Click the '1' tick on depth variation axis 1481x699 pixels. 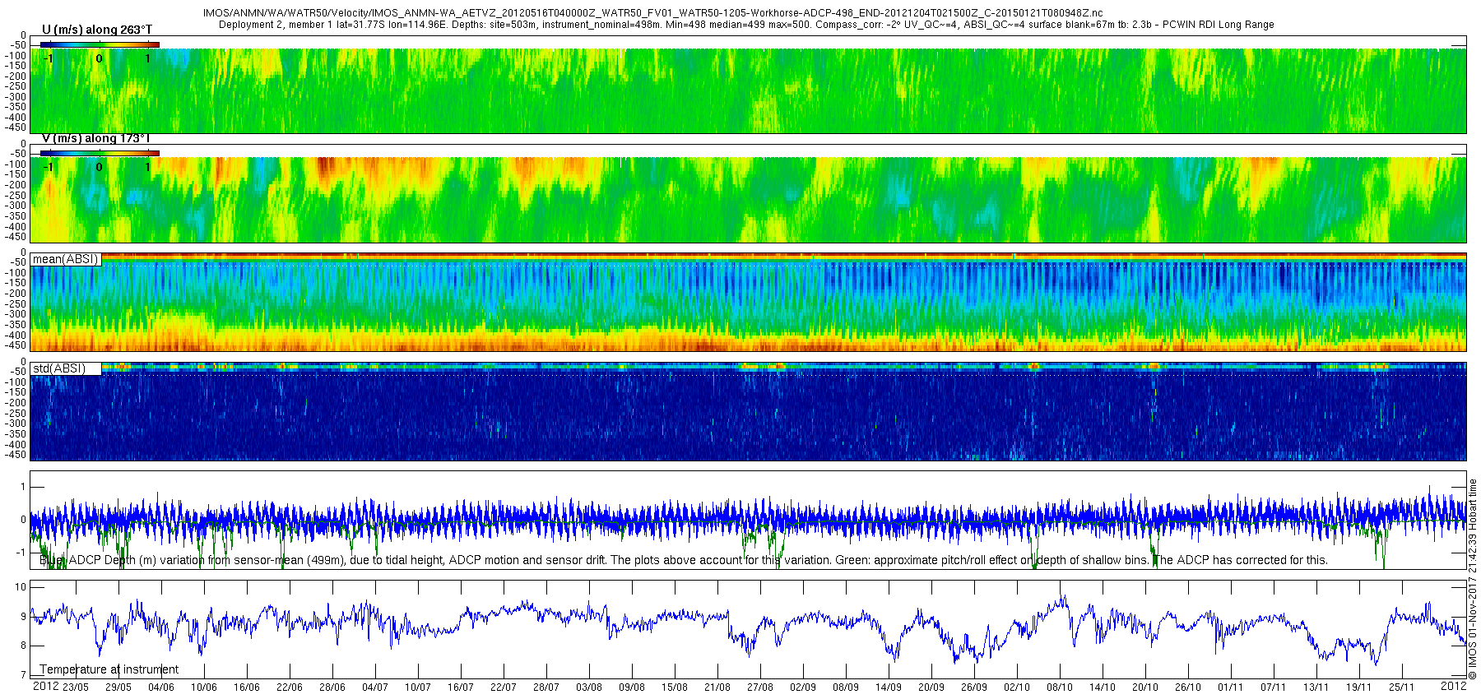click(x=24, y=488)
